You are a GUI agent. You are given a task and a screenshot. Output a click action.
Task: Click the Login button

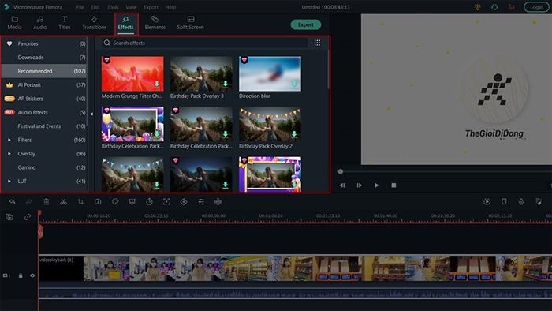pyautogui.click(x=536, y=7)
